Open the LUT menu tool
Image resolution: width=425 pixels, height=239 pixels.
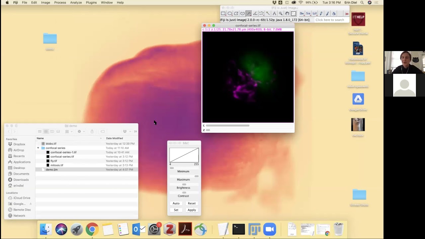click(315, 14)
